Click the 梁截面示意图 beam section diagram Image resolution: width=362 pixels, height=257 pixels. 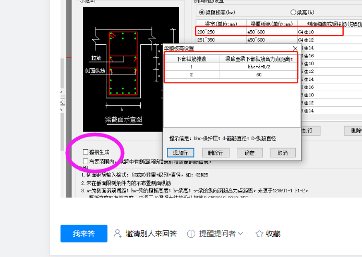coord(124,69)
